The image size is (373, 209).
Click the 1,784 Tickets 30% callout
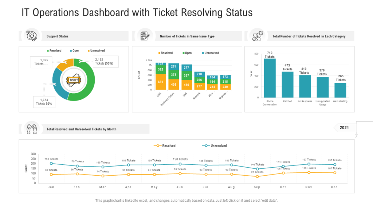coord(44,102)
